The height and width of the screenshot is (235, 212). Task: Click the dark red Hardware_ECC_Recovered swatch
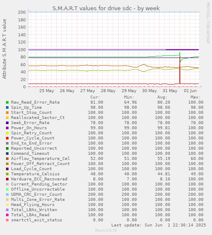[7, 179]
